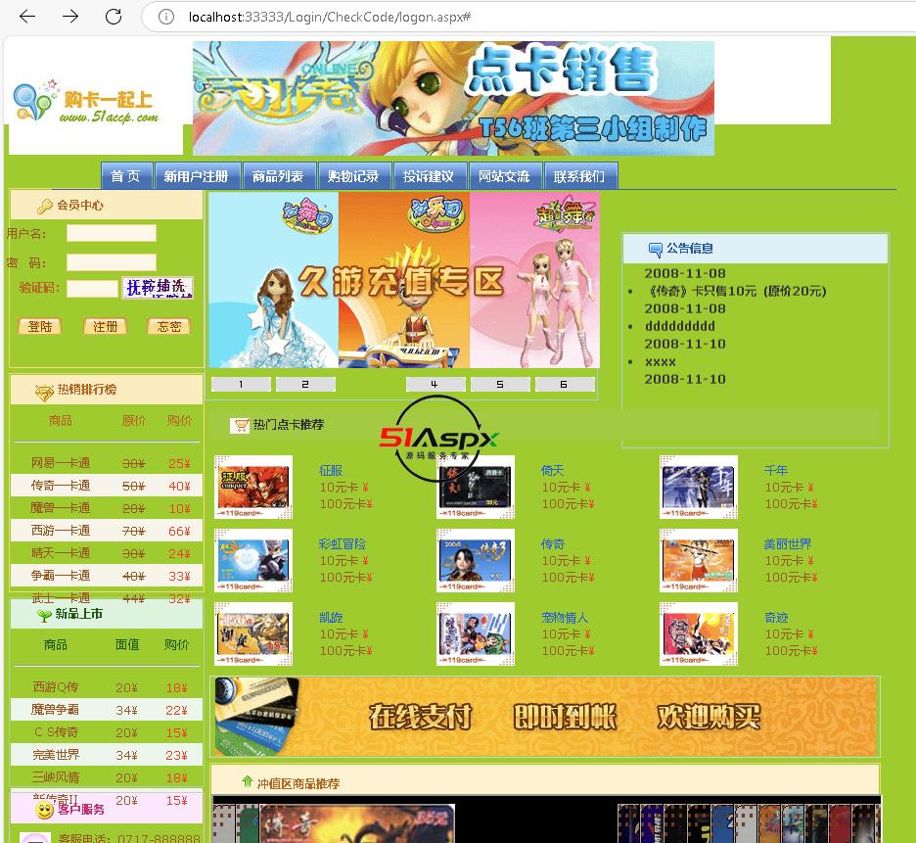Open the 千年 product title link
Screen dimensions: 916x843
coord(776,471)
